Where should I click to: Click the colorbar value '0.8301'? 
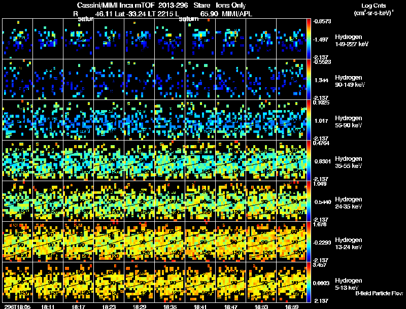pos(323,161)
